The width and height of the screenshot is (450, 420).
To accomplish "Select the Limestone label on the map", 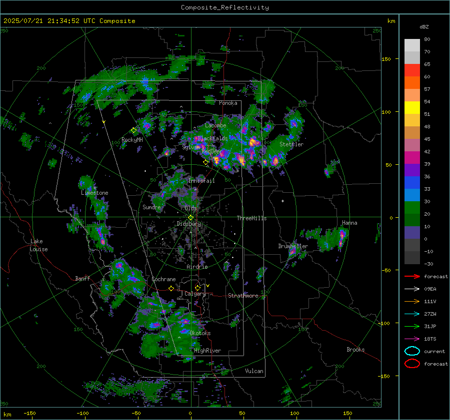I will pyautogui.click(x=94, y=193).
